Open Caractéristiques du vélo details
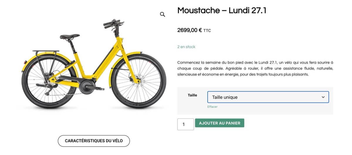This screenshot has height=155, width=352. coord(94,141)
